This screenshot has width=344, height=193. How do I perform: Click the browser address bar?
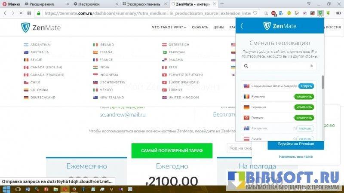147,13
